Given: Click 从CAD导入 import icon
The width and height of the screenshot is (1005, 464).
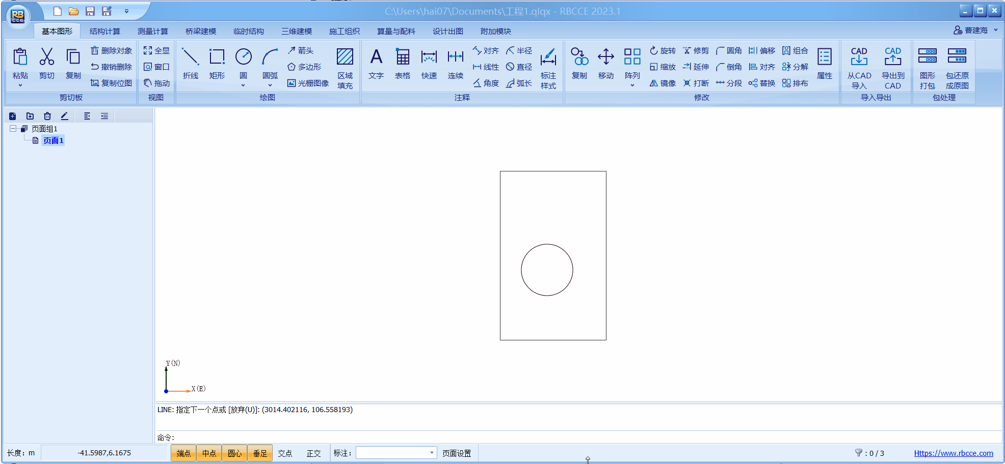Looking at the screenshot, I should coord(859,67).
